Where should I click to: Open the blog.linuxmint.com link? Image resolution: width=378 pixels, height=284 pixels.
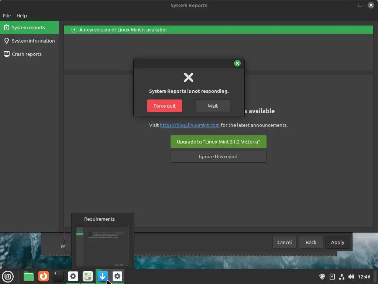pyautogui.click(x=189, y=125)
